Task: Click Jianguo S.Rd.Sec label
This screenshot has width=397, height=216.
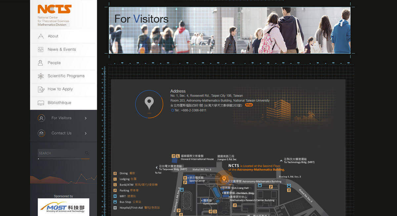Action: tap(227, 159)
